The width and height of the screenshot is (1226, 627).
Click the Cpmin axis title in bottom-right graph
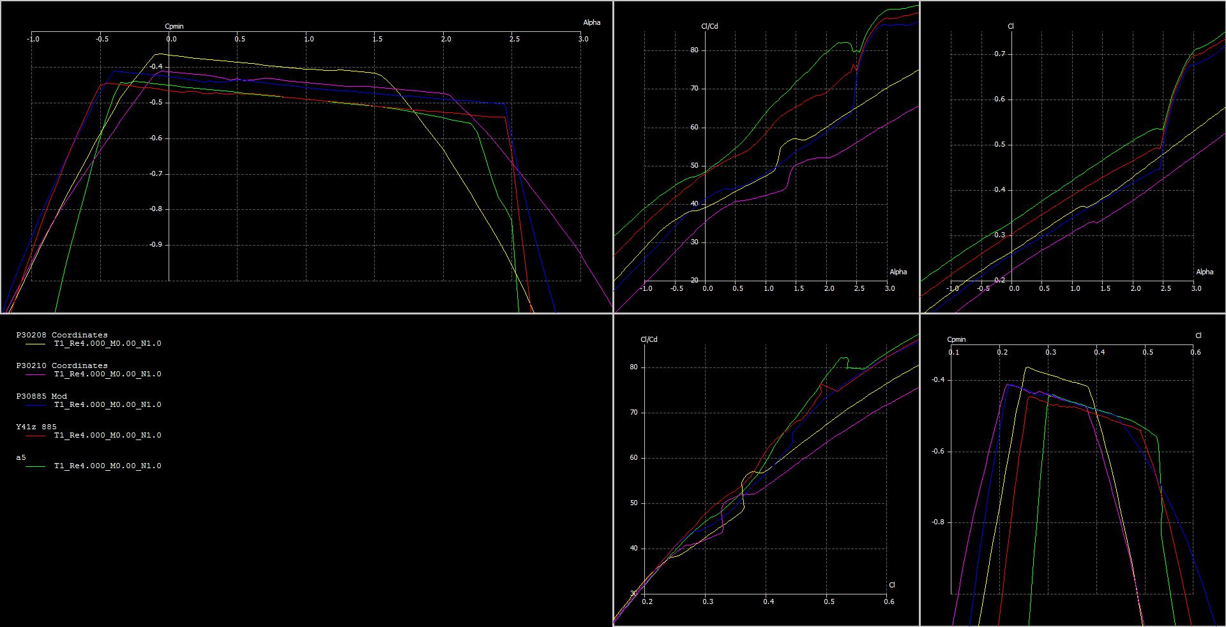956,339
